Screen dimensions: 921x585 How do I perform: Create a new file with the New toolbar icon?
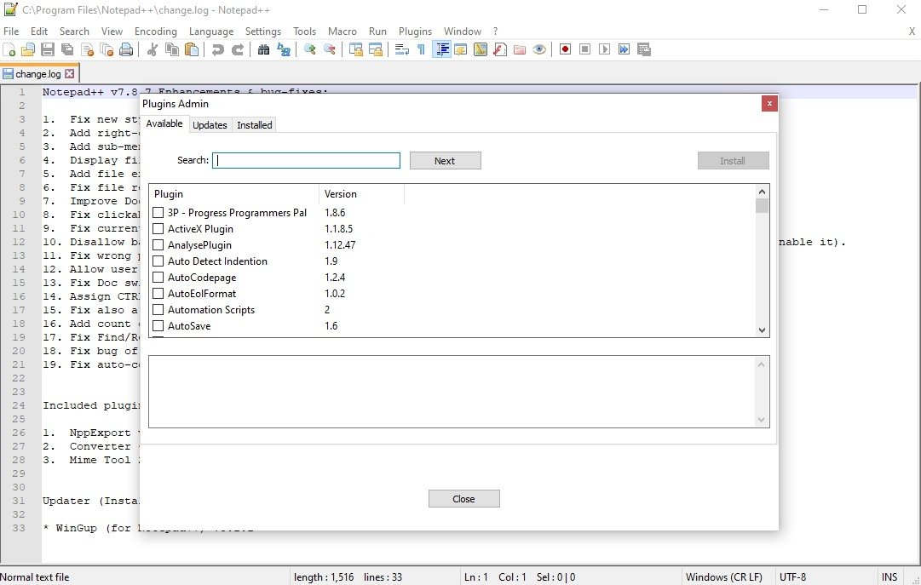pos(9,50)
